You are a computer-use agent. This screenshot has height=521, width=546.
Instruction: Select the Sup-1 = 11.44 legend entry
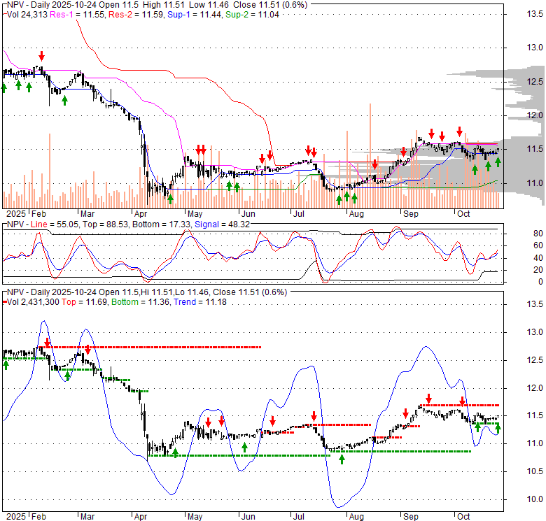pyautogui.click(x=195, y=15)
